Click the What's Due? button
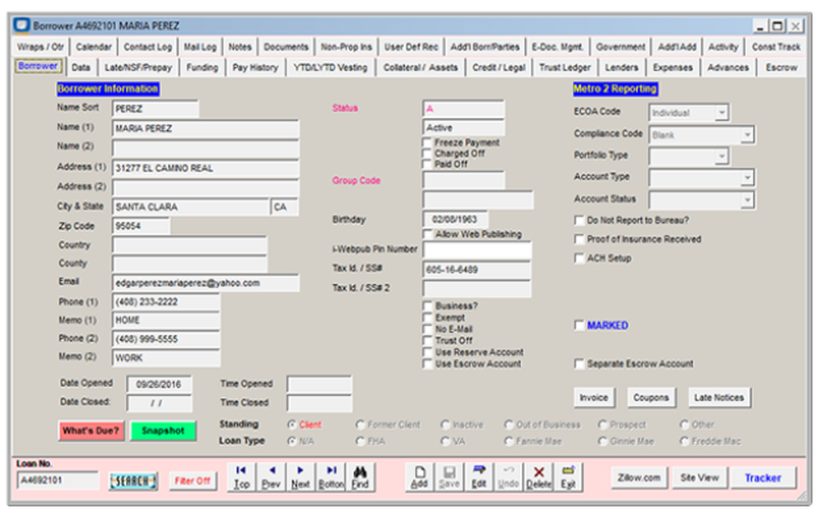Image resolution: width=823 pixels, height=518 pixels. 91,431
